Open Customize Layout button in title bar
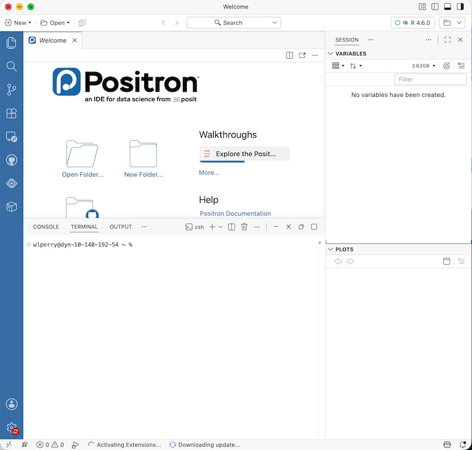Screen dimensions: 472x450 tap(422, 7)
